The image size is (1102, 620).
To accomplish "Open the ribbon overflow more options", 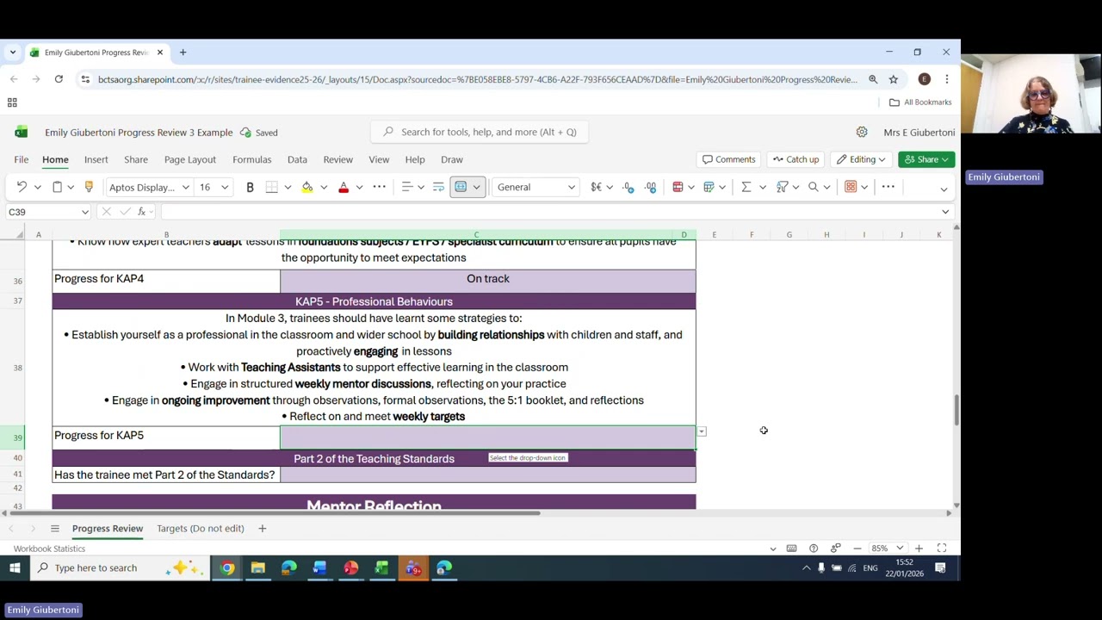I will [x=888, y=187].
